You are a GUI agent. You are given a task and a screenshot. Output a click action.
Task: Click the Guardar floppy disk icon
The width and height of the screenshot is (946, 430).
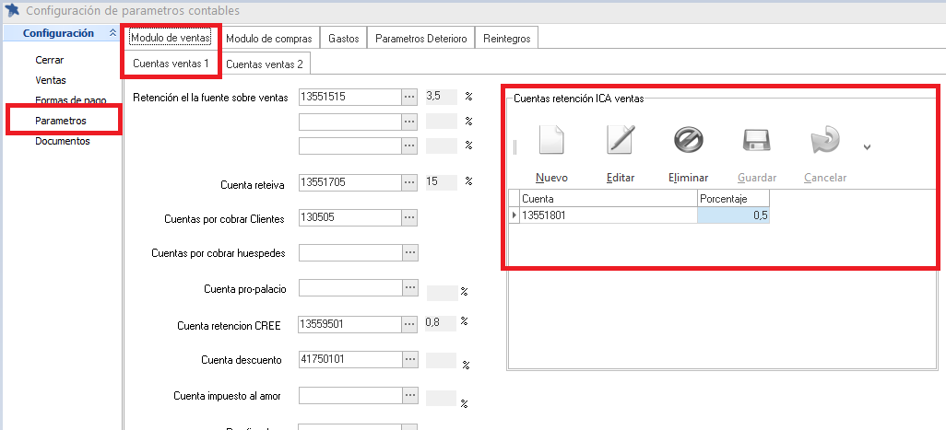point(756,141)
